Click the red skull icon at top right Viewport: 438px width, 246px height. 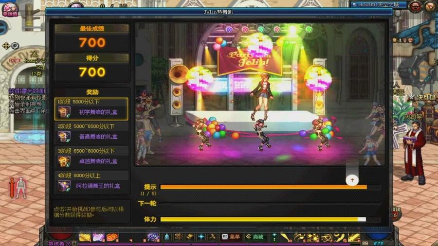pyautogui.click(x=416, y=6)
